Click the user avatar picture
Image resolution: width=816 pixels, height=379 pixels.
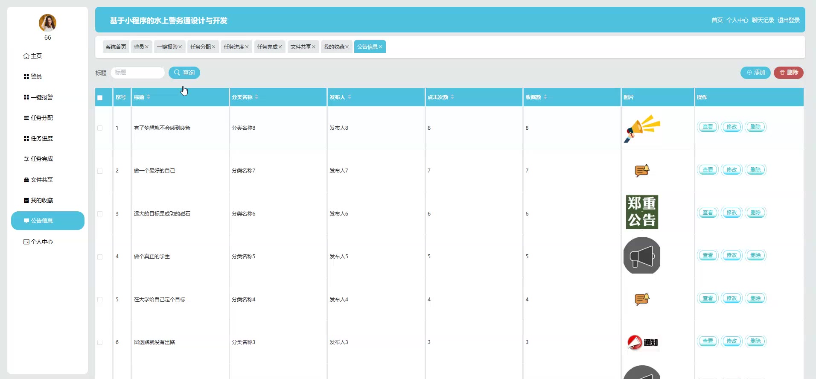(x=47, y=23)
